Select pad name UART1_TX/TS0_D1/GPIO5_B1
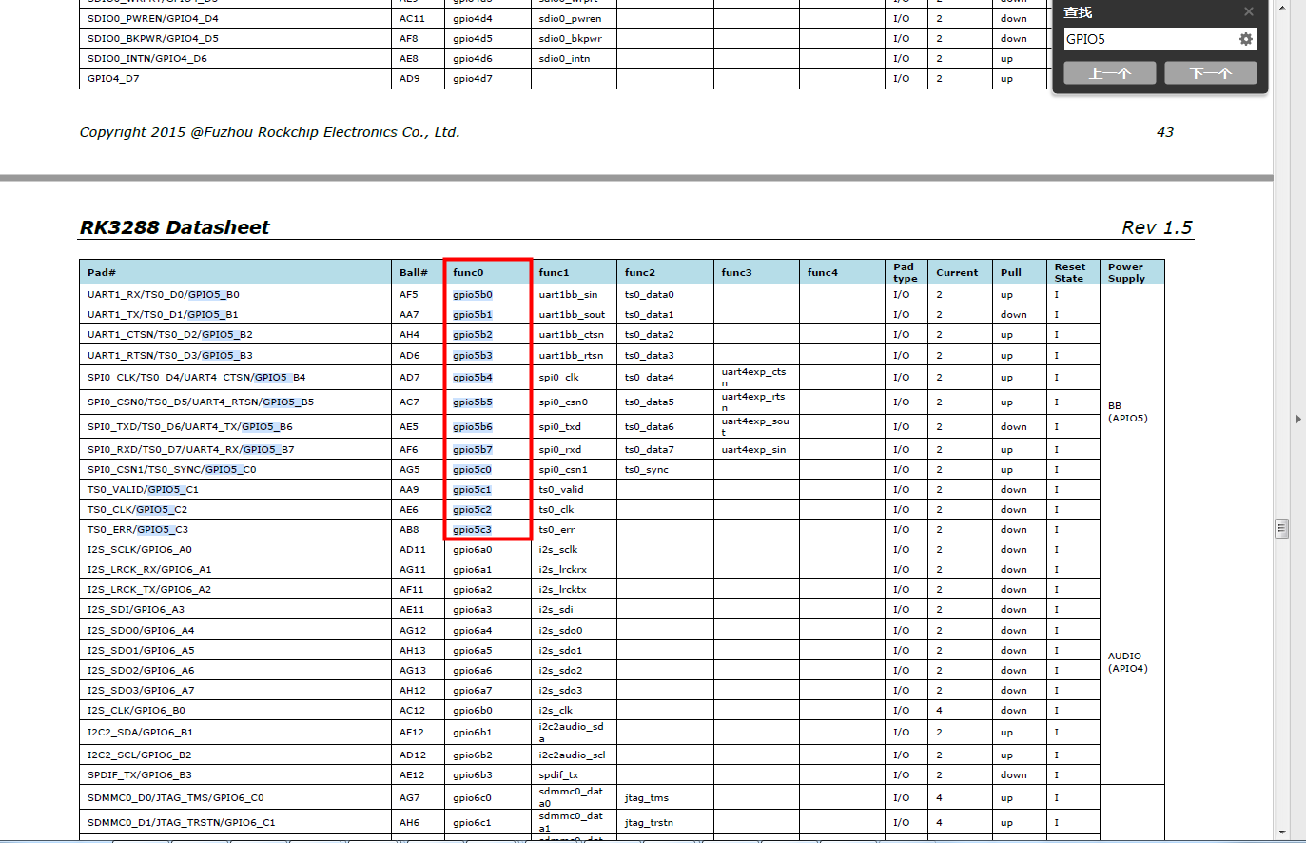1306x843 pixels. [163, 315]
